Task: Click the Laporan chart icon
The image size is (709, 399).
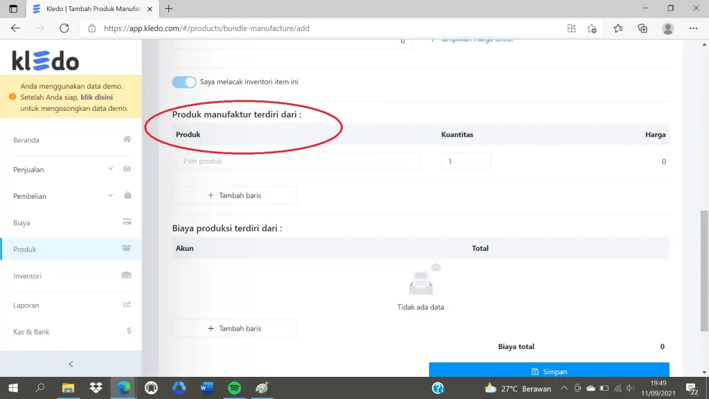Action: click(x=127, y=305)
